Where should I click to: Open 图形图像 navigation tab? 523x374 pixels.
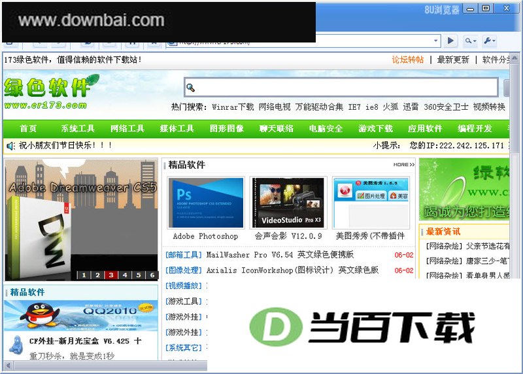click(226, 128)
